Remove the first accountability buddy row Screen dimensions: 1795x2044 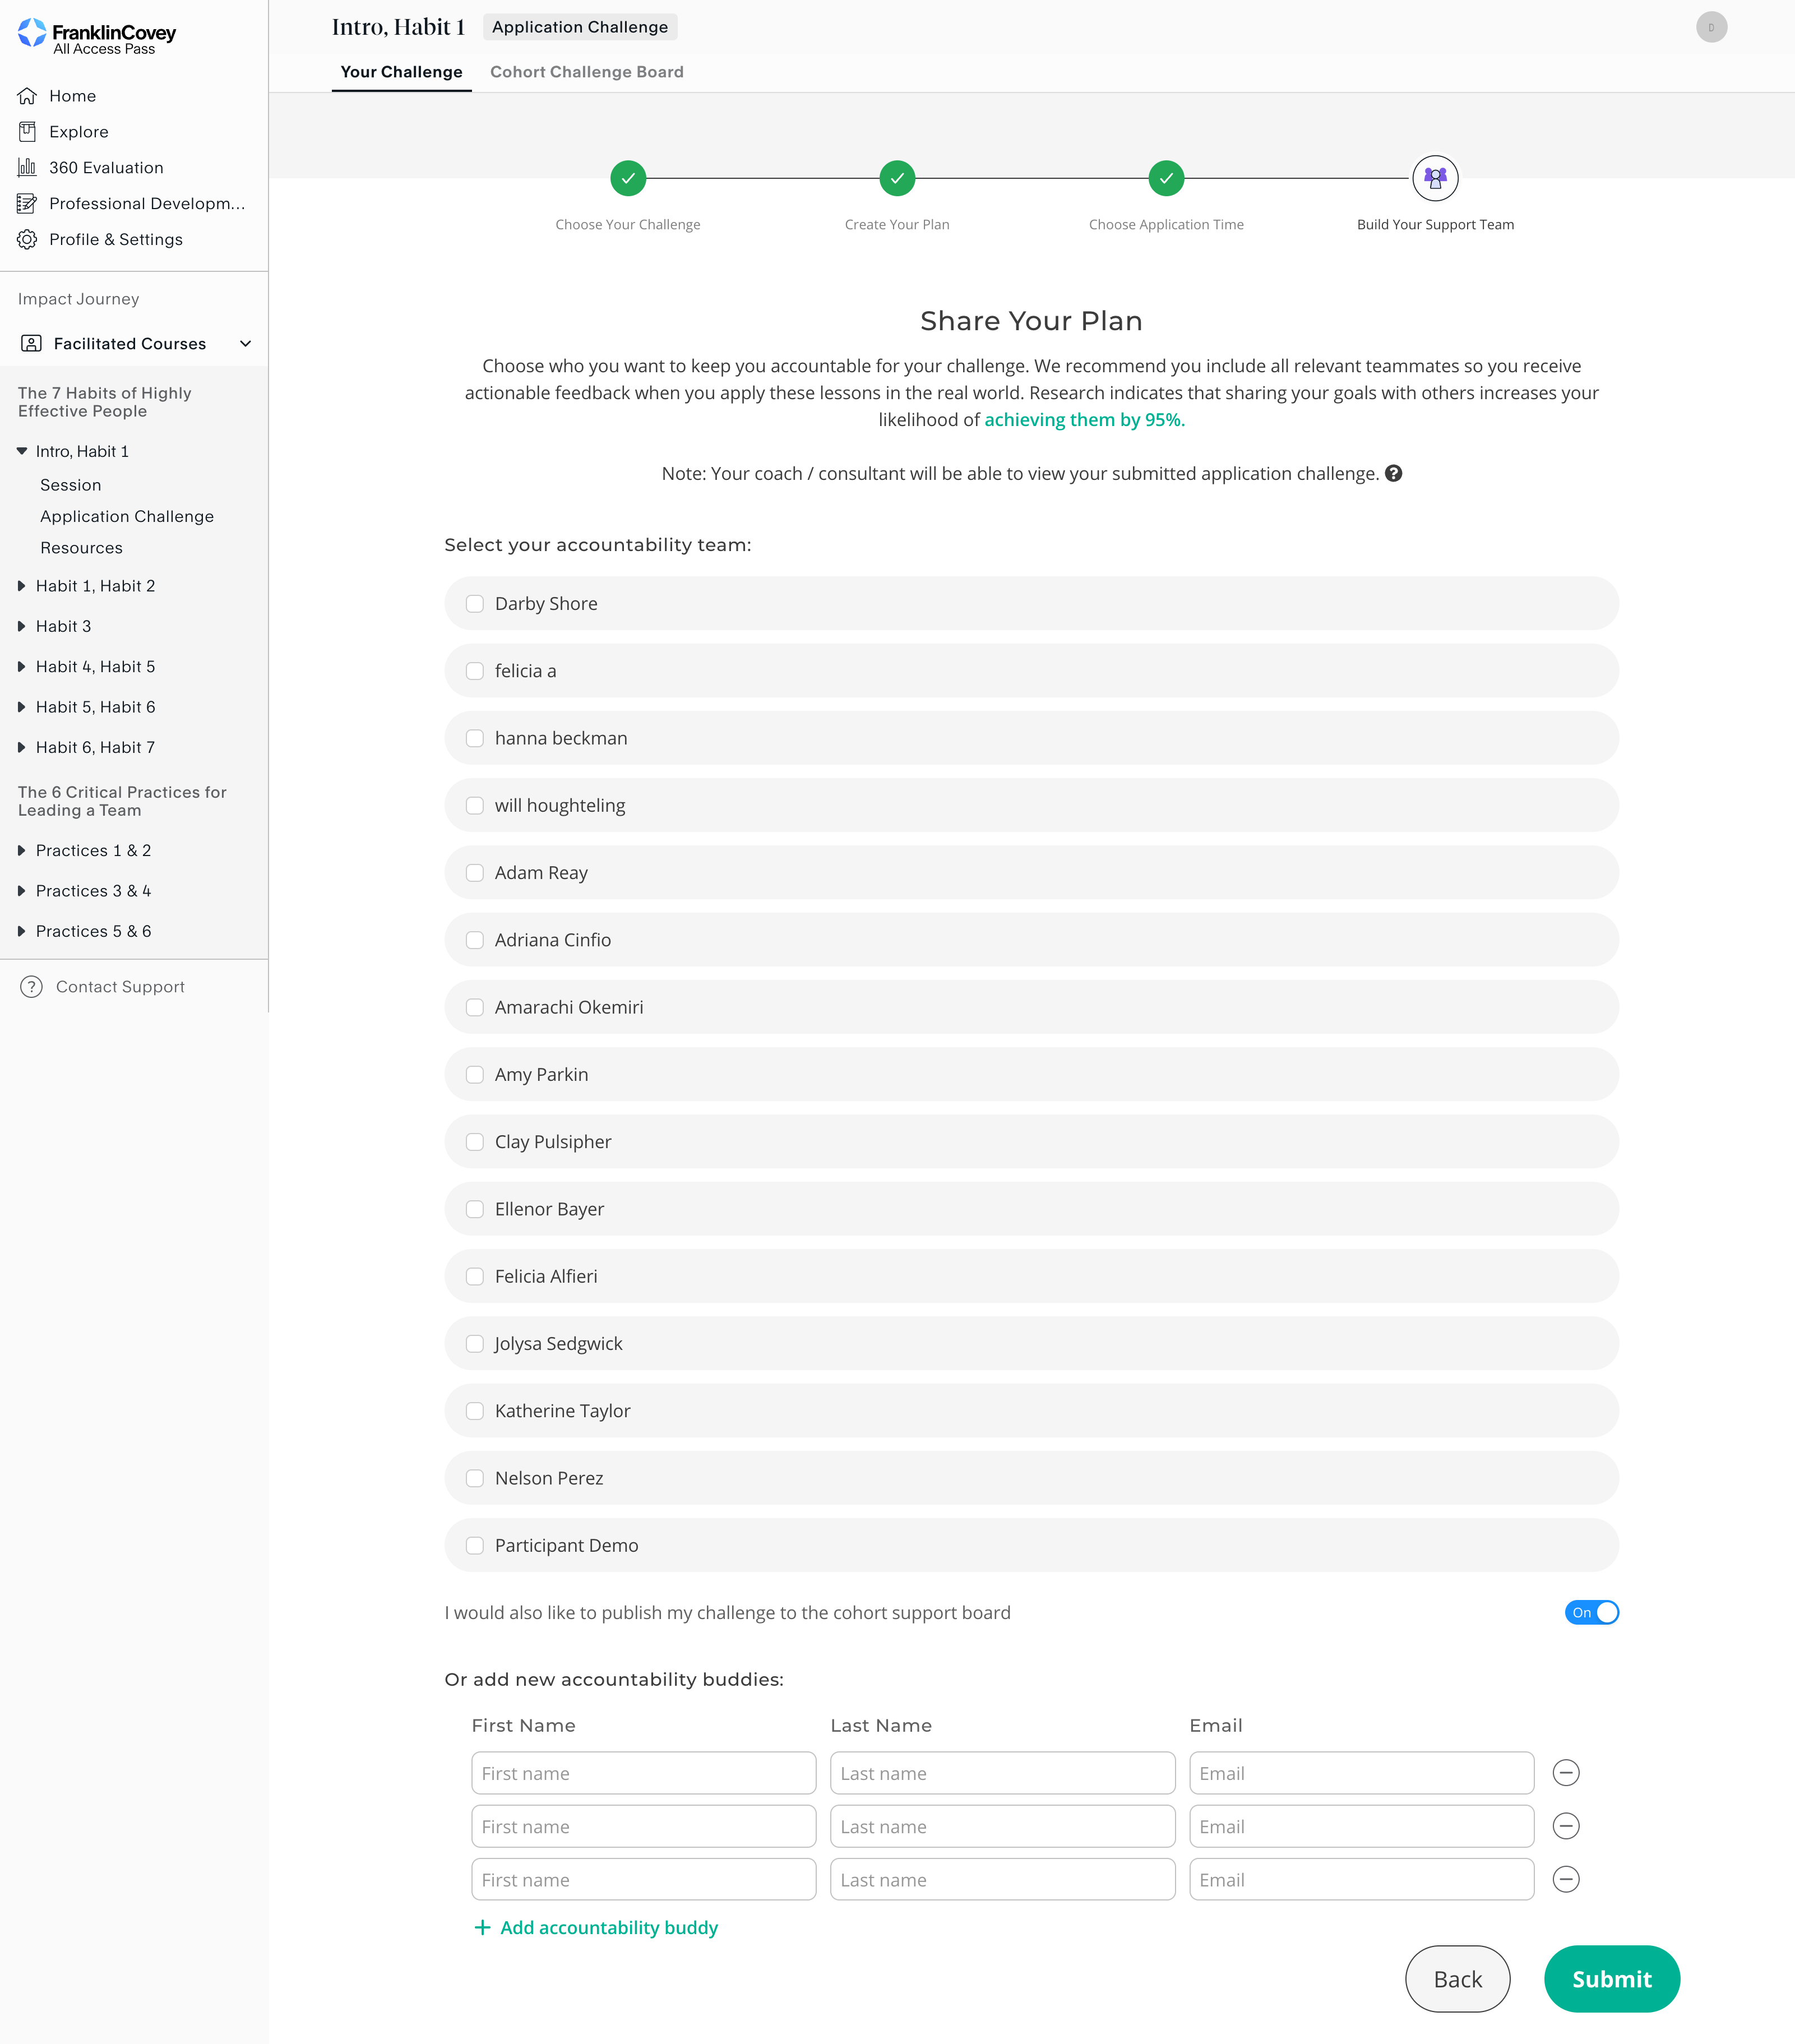coord(1565,1772)
